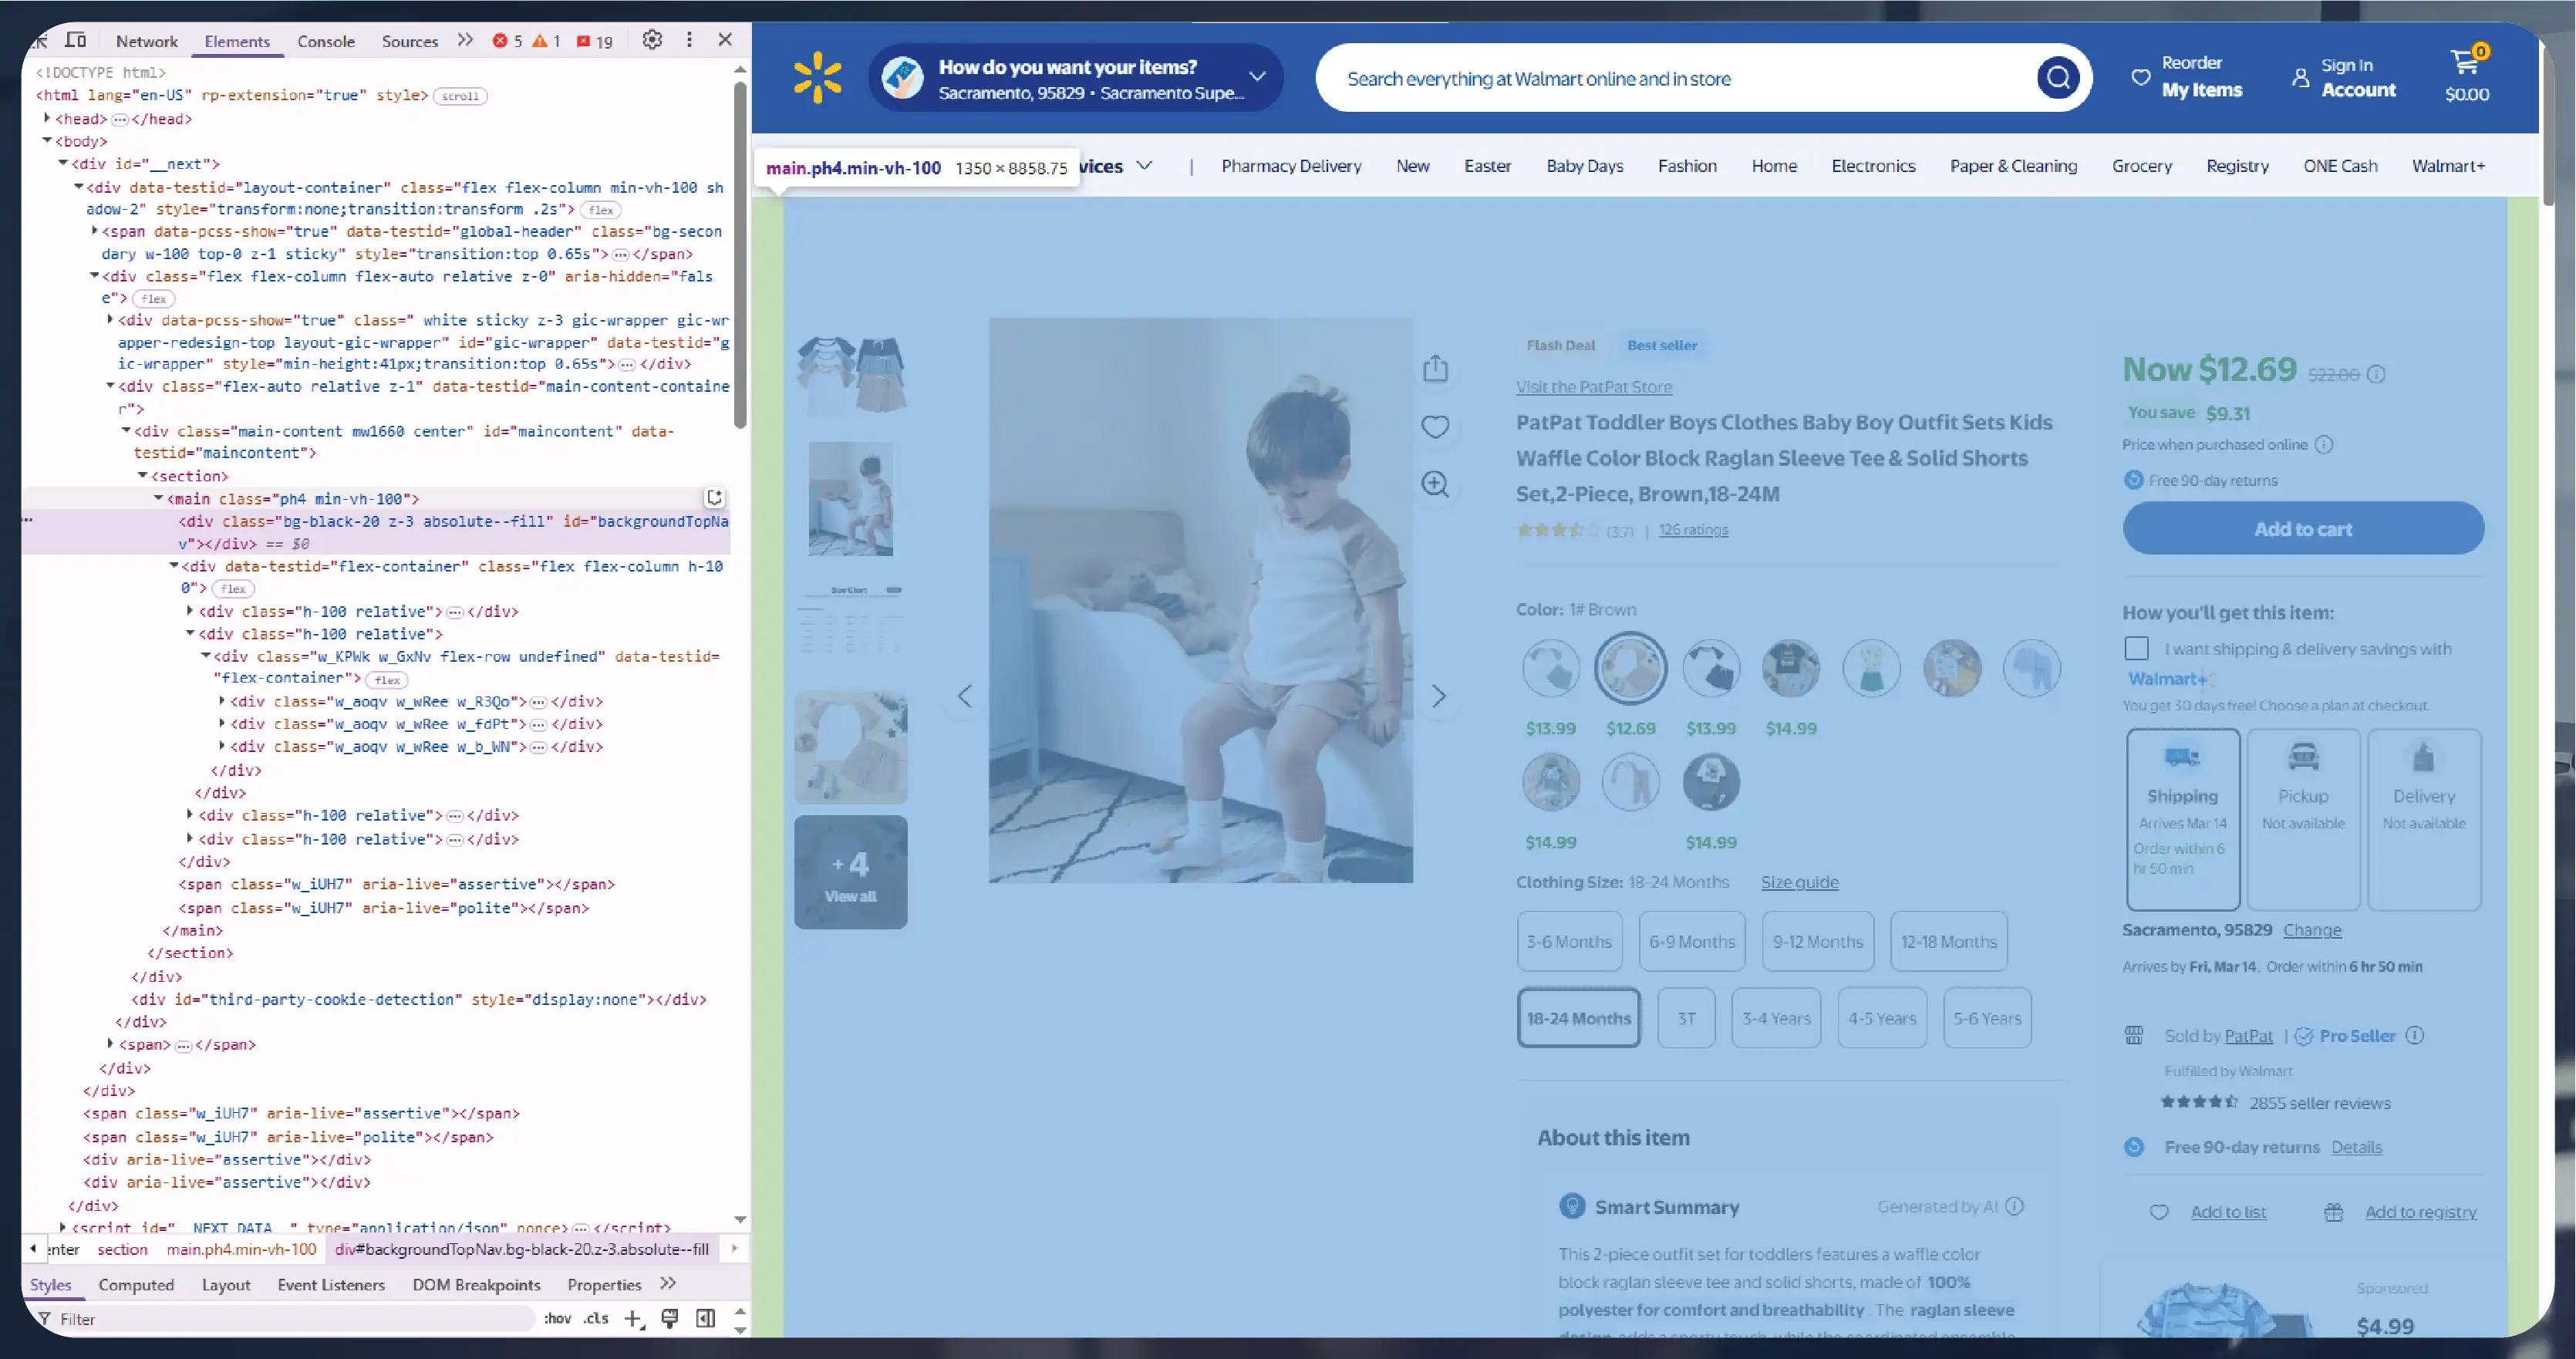
Task: Click the new style rule plus icon
Action: [633, 1319]
